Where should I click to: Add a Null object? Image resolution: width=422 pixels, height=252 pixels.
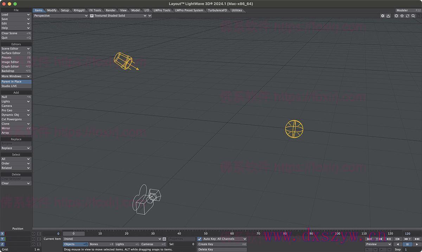coord(16,97)
